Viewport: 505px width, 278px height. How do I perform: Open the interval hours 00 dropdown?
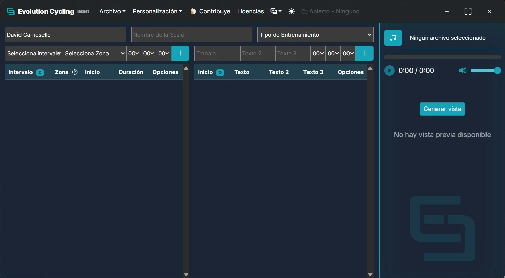click(134, 53)
